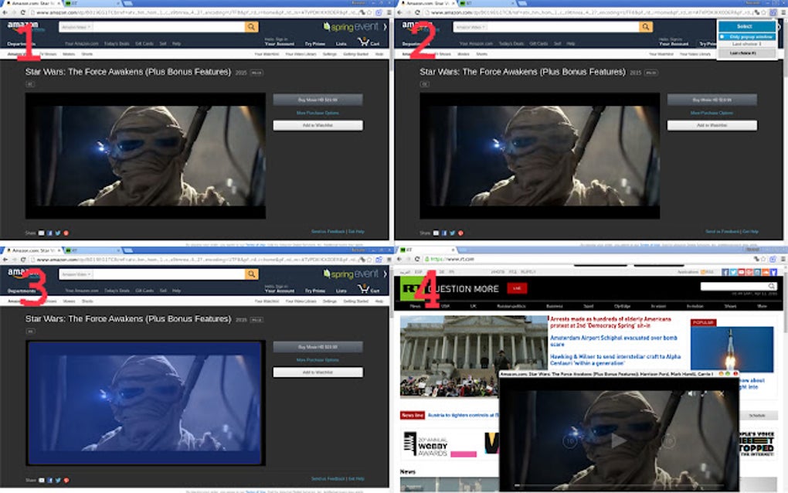788x493 pixels.
Task: Click the 'Buy Movie HD $19.99' button
Action: pos(318,100)
